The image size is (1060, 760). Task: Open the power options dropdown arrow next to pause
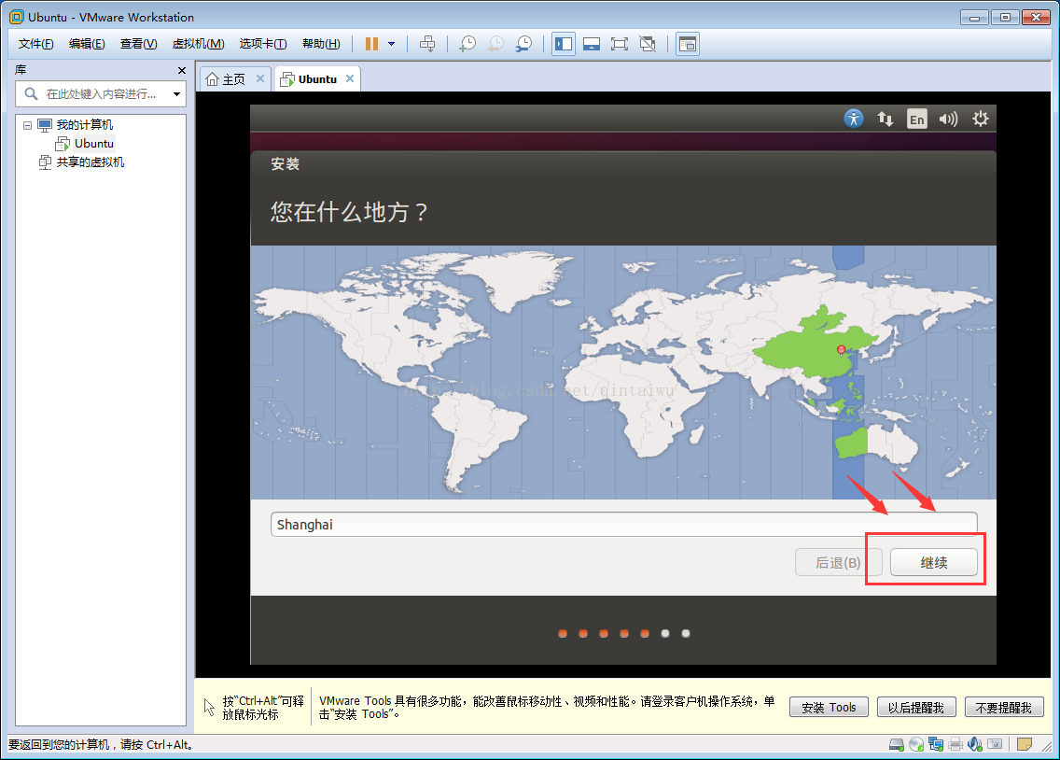click(x=391, y=44)
